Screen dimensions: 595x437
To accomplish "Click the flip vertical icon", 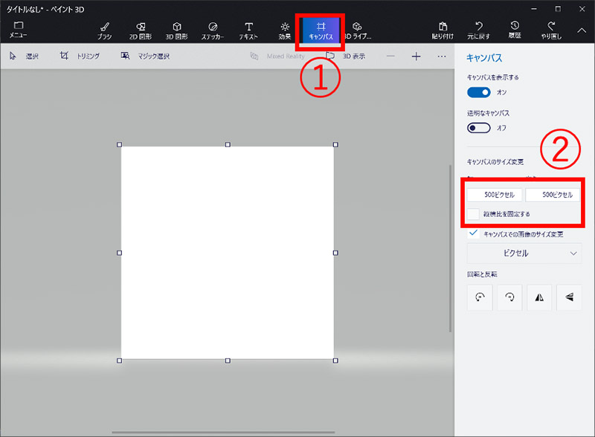I will [x=567, y=297].
